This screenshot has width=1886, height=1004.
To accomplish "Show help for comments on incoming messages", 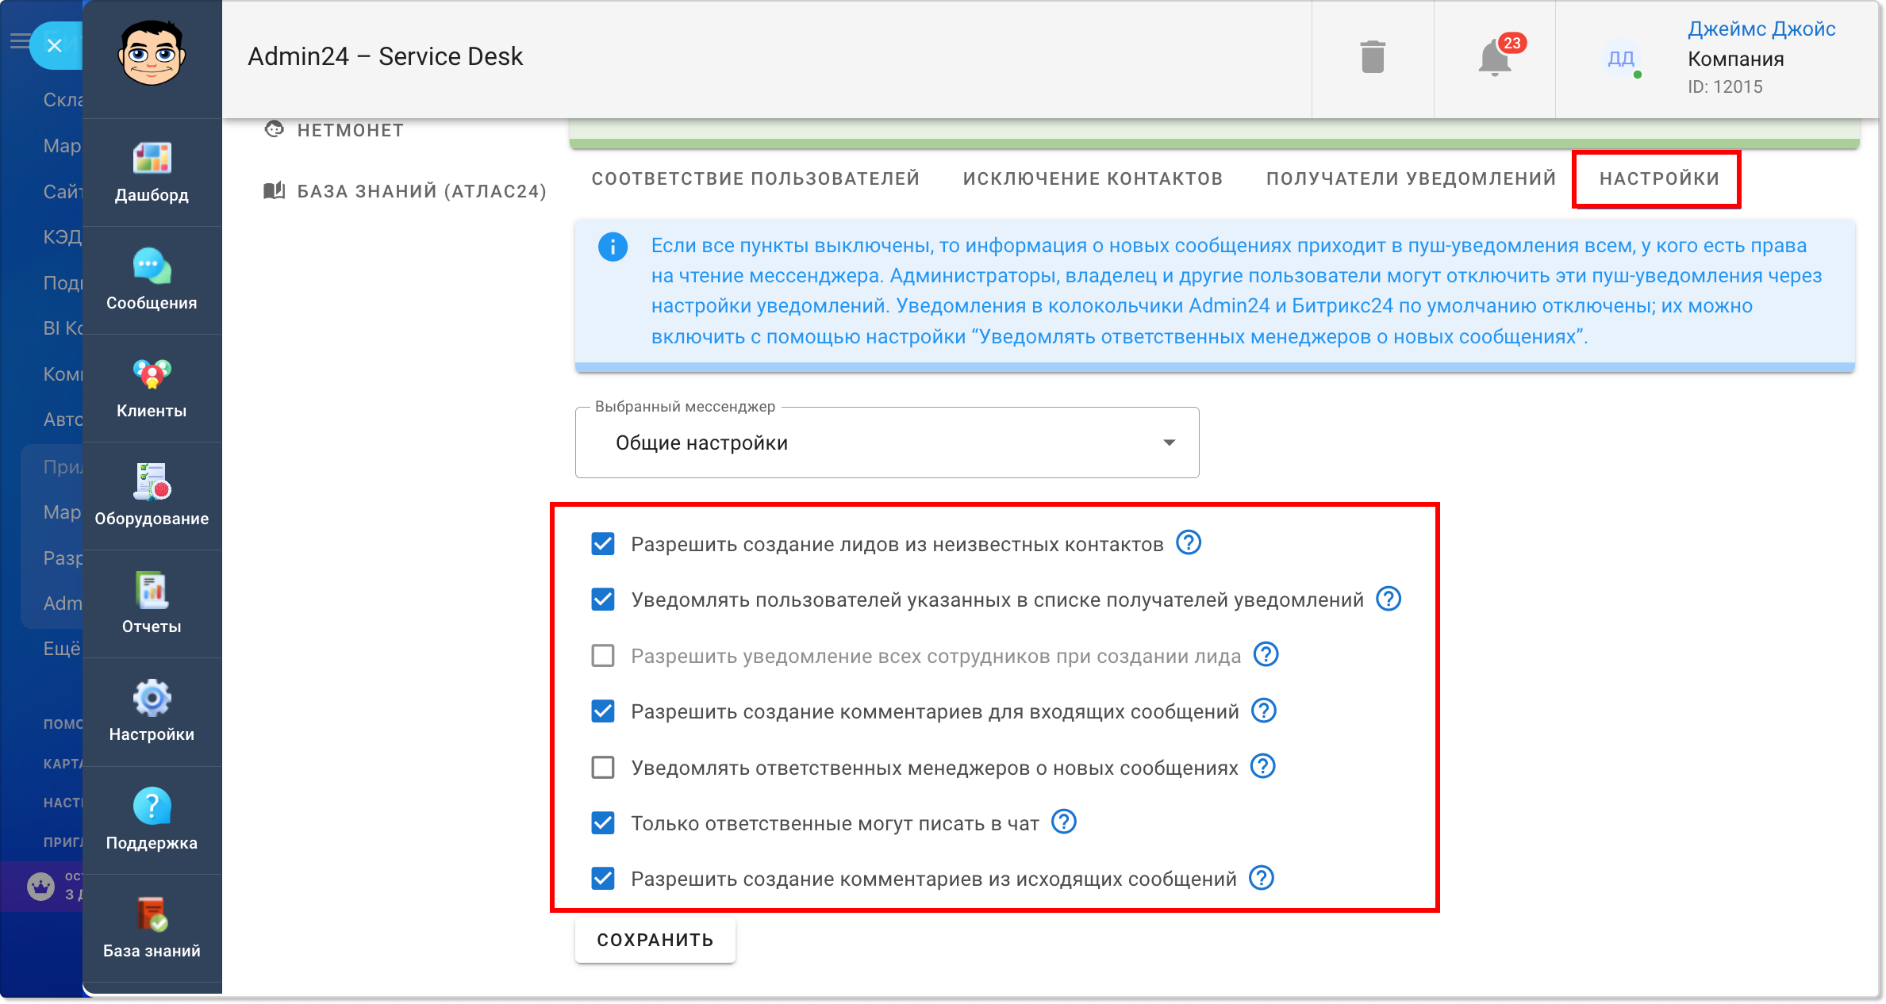I will (x=1264, y=711).
